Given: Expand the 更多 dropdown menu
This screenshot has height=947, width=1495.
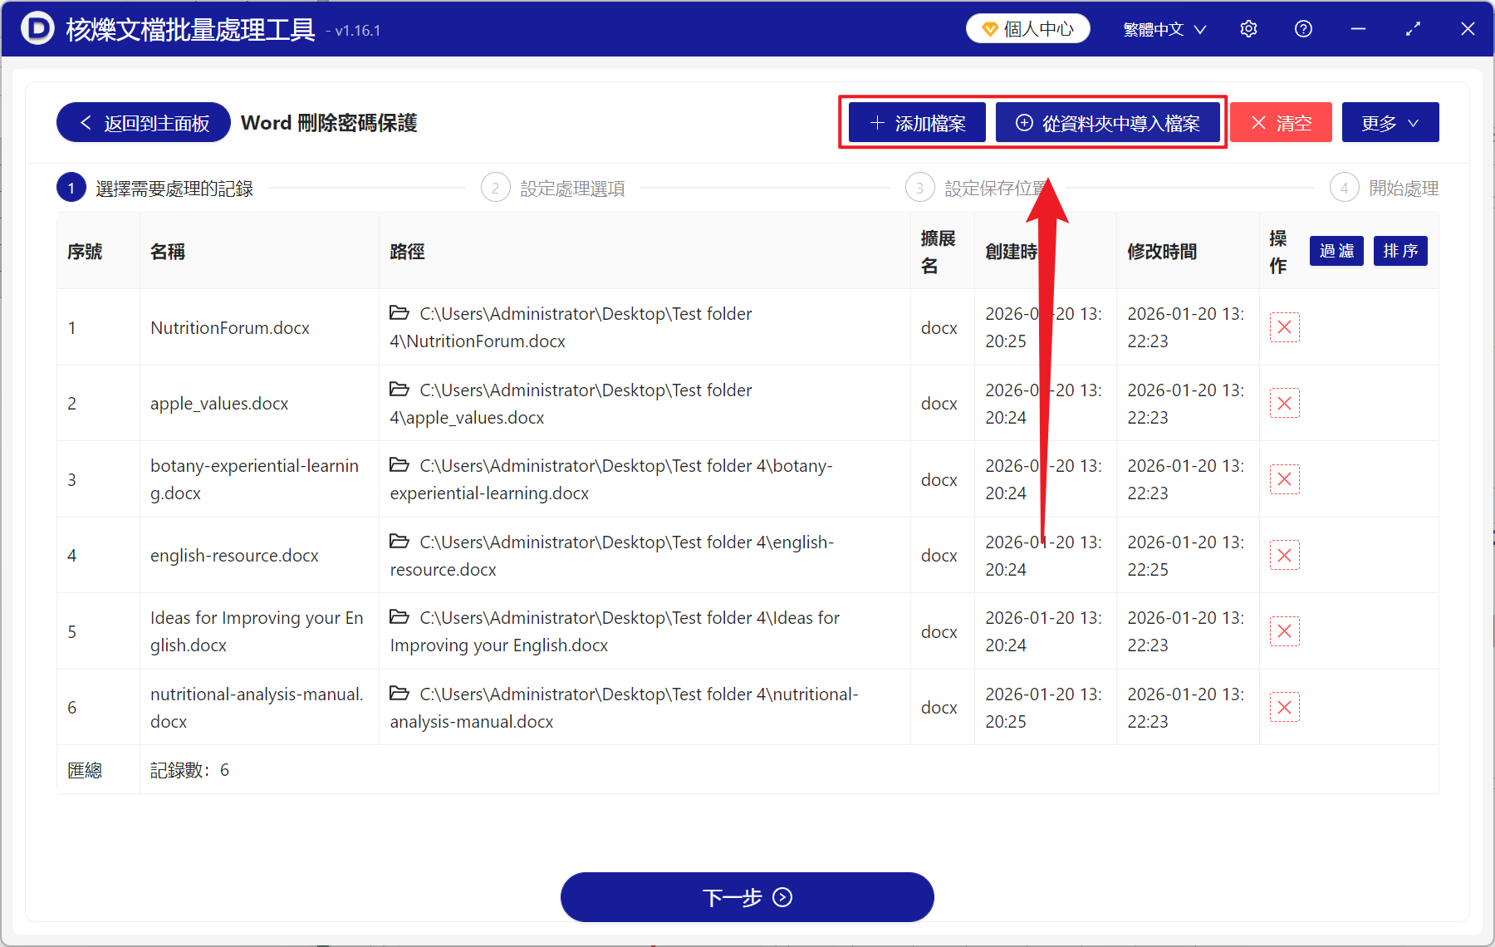Looking at the screenshot, I should 1390,122.
